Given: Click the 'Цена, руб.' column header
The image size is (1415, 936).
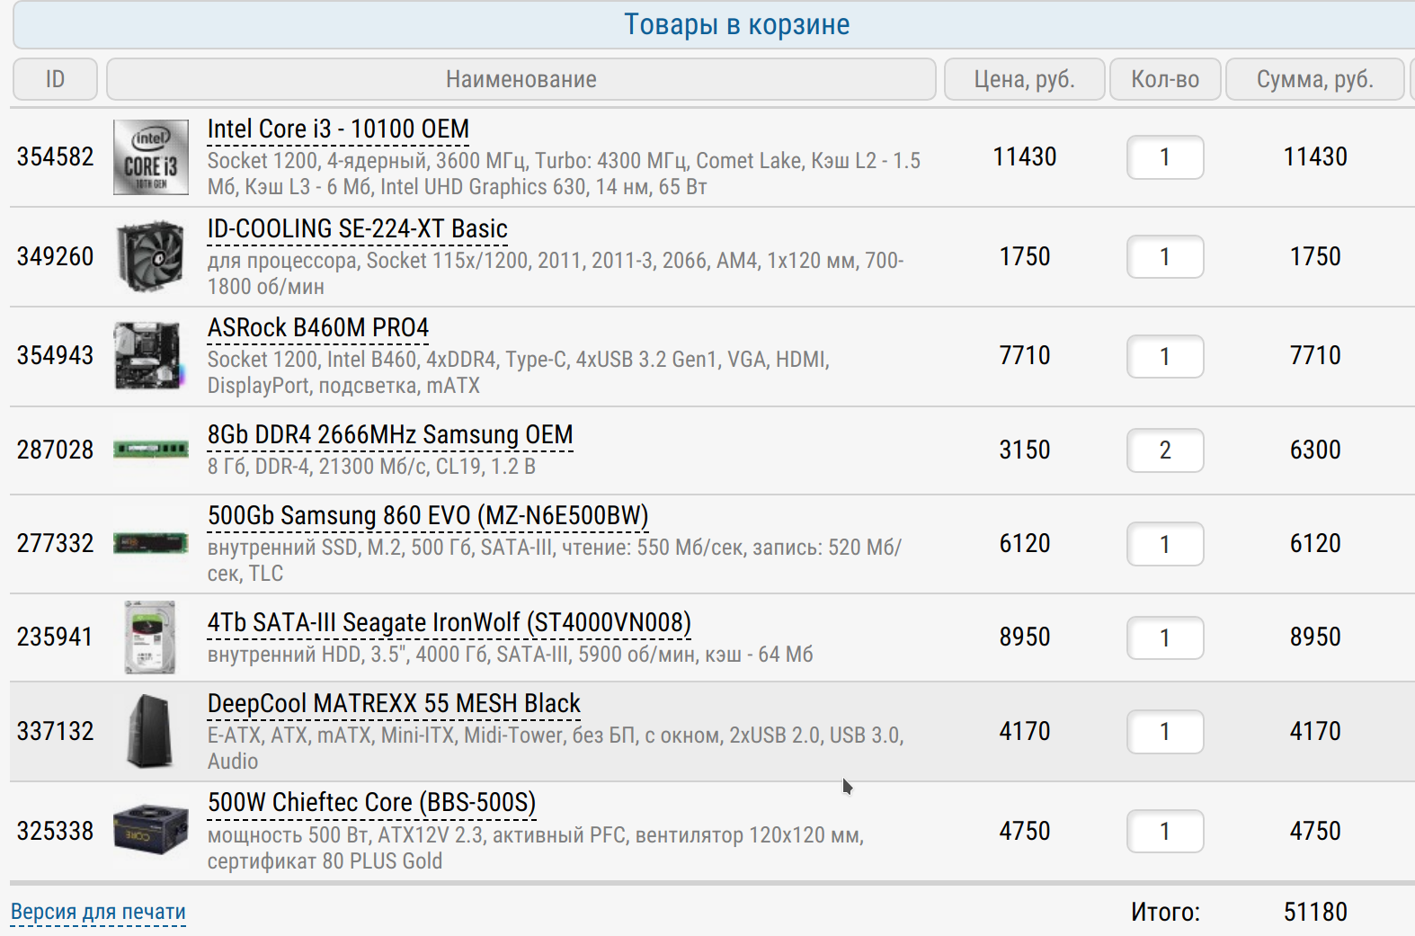Looking at the screenshot, I should (1024, 79).
